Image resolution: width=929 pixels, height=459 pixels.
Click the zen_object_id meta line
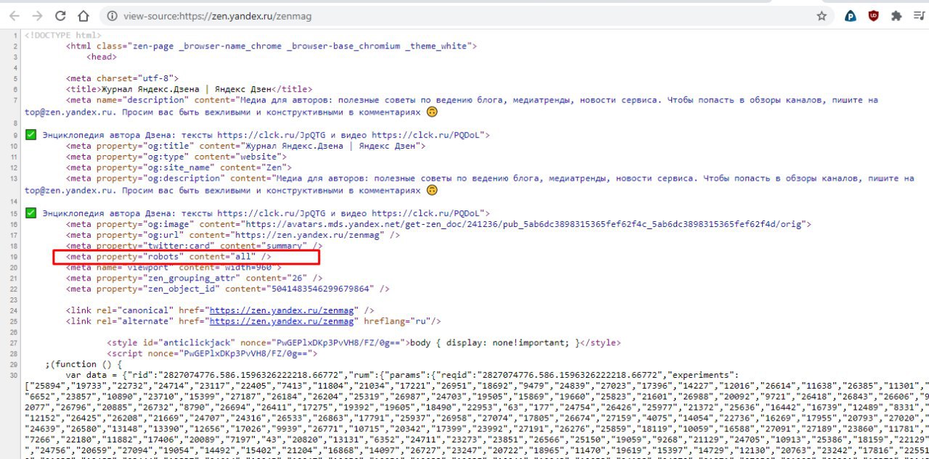(x=228, y=289)
